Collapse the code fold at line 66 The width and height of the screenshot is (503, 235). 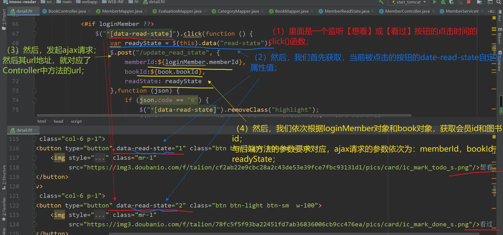point(34,24)
